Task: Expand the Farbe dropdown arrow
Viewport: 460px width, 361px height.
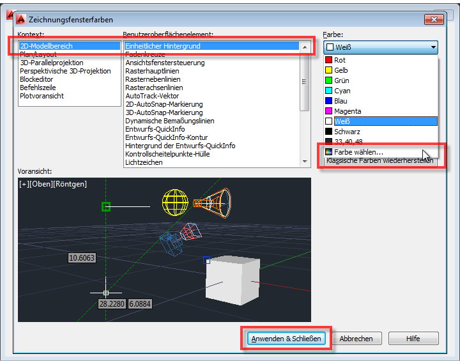Action: [x=433, y=47]
